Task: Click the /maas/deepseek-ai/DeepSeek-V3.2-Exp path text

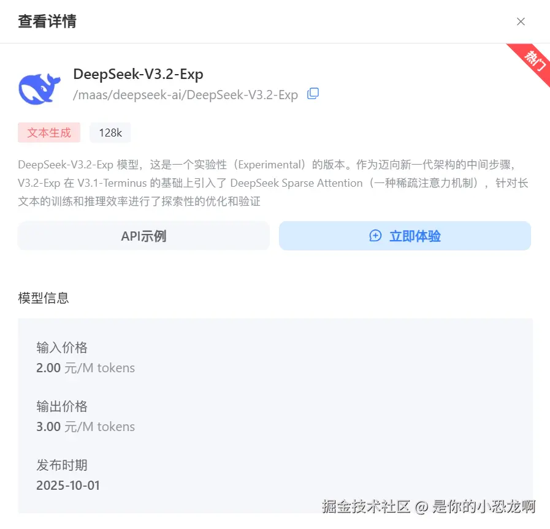Action: click(x=186, y=95)
